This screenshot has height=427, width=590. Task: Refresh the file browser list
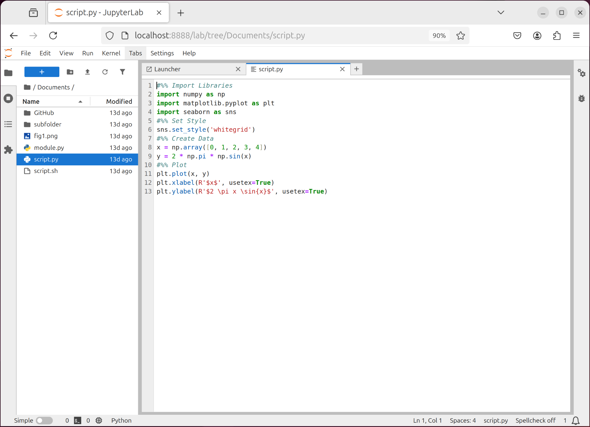105,72
